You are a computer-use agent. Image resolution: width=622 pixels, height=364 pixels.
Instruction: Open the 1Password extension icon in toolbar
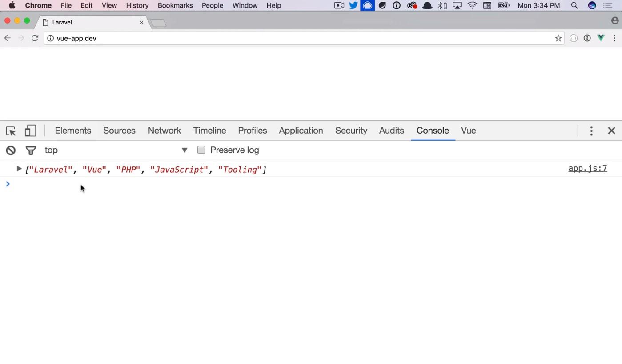(587, 38)
